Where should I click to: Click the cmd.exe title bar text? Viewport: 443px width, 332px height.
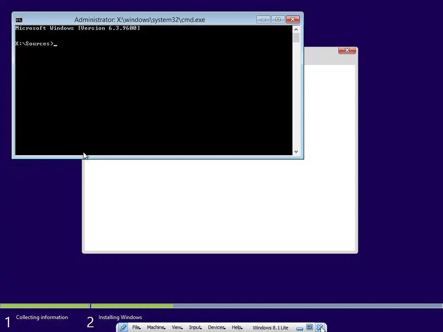coord(140,20)
